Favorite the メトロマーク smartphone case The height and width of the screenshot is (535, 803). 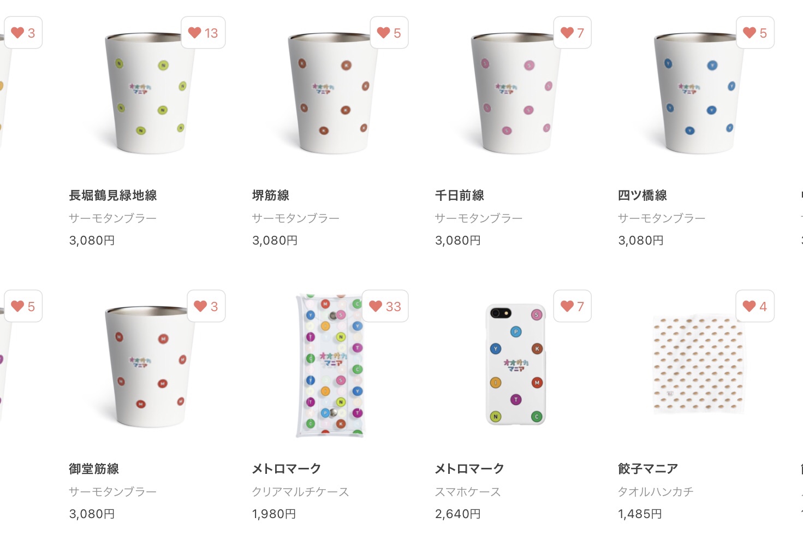coord(573,306)
